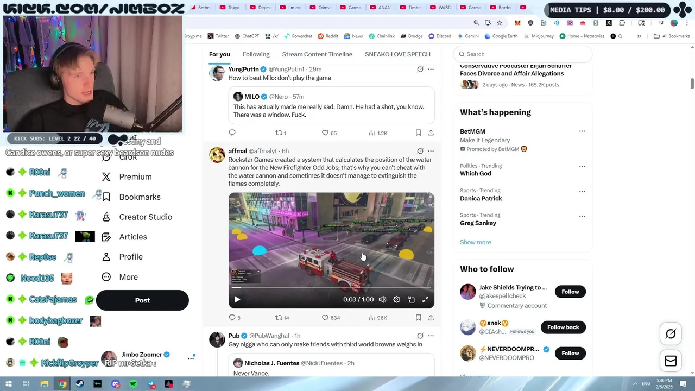Share affmal's post

click(431, 318)
